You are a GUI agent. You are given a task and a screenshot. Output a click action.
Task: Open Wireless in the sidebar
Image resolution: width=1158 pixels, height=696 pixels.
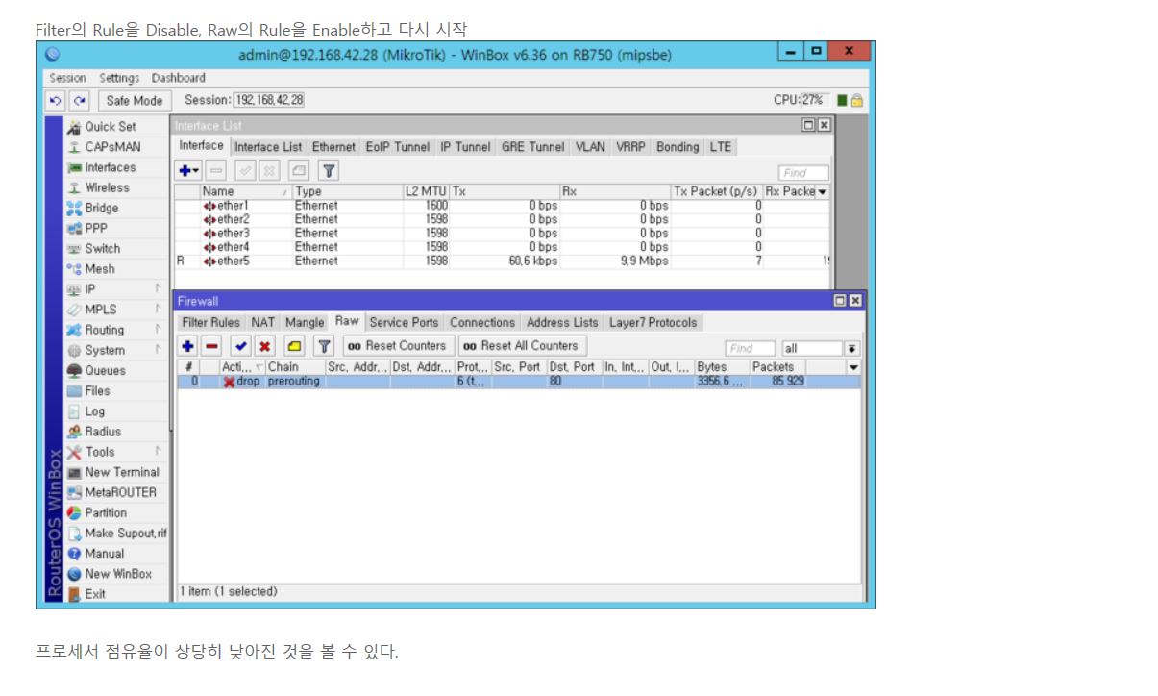tap(107, 187)
